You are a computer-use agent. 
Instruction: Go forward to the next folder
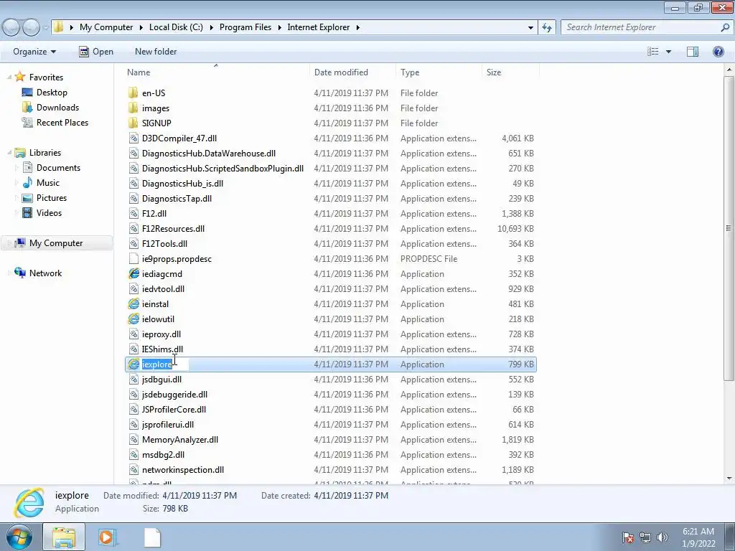pyautogui.click(x=31, y=28)
